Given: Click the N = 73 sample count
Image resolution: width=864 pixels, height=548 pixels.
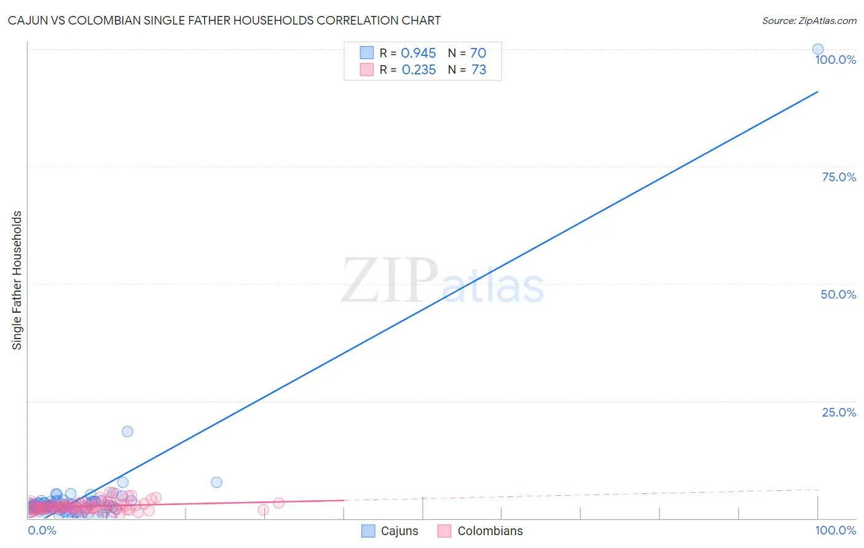Looking at the screenshot, I should pyautogui.click(x=467, y=70).
